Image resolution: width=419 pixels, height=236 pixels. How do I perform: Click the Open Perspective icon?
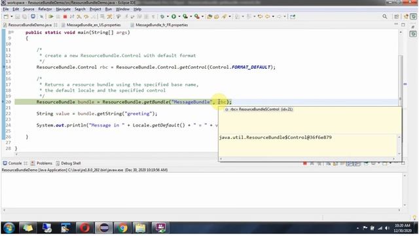396,16
